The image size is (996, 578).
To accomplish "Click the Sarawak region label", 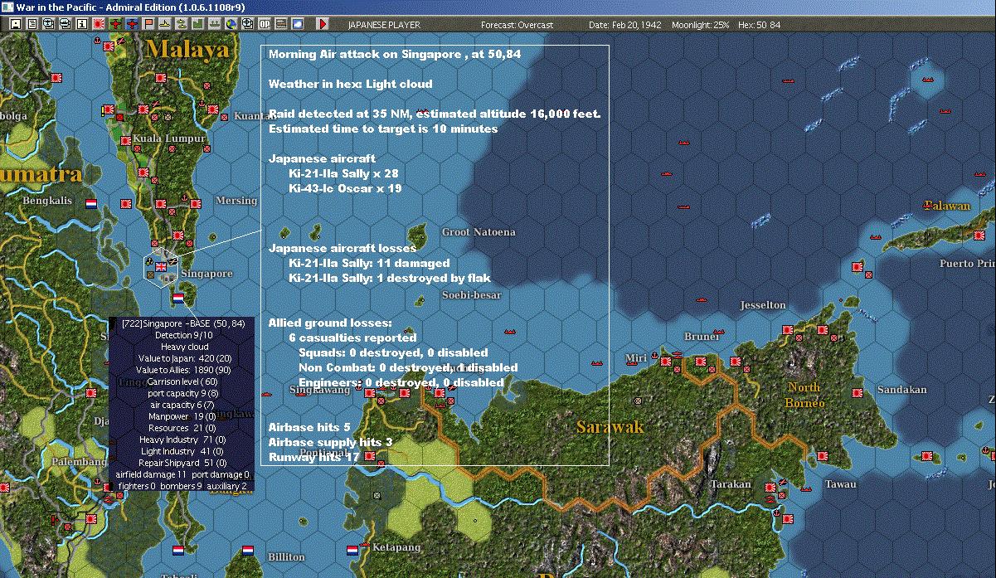I will tap(610, 427).
